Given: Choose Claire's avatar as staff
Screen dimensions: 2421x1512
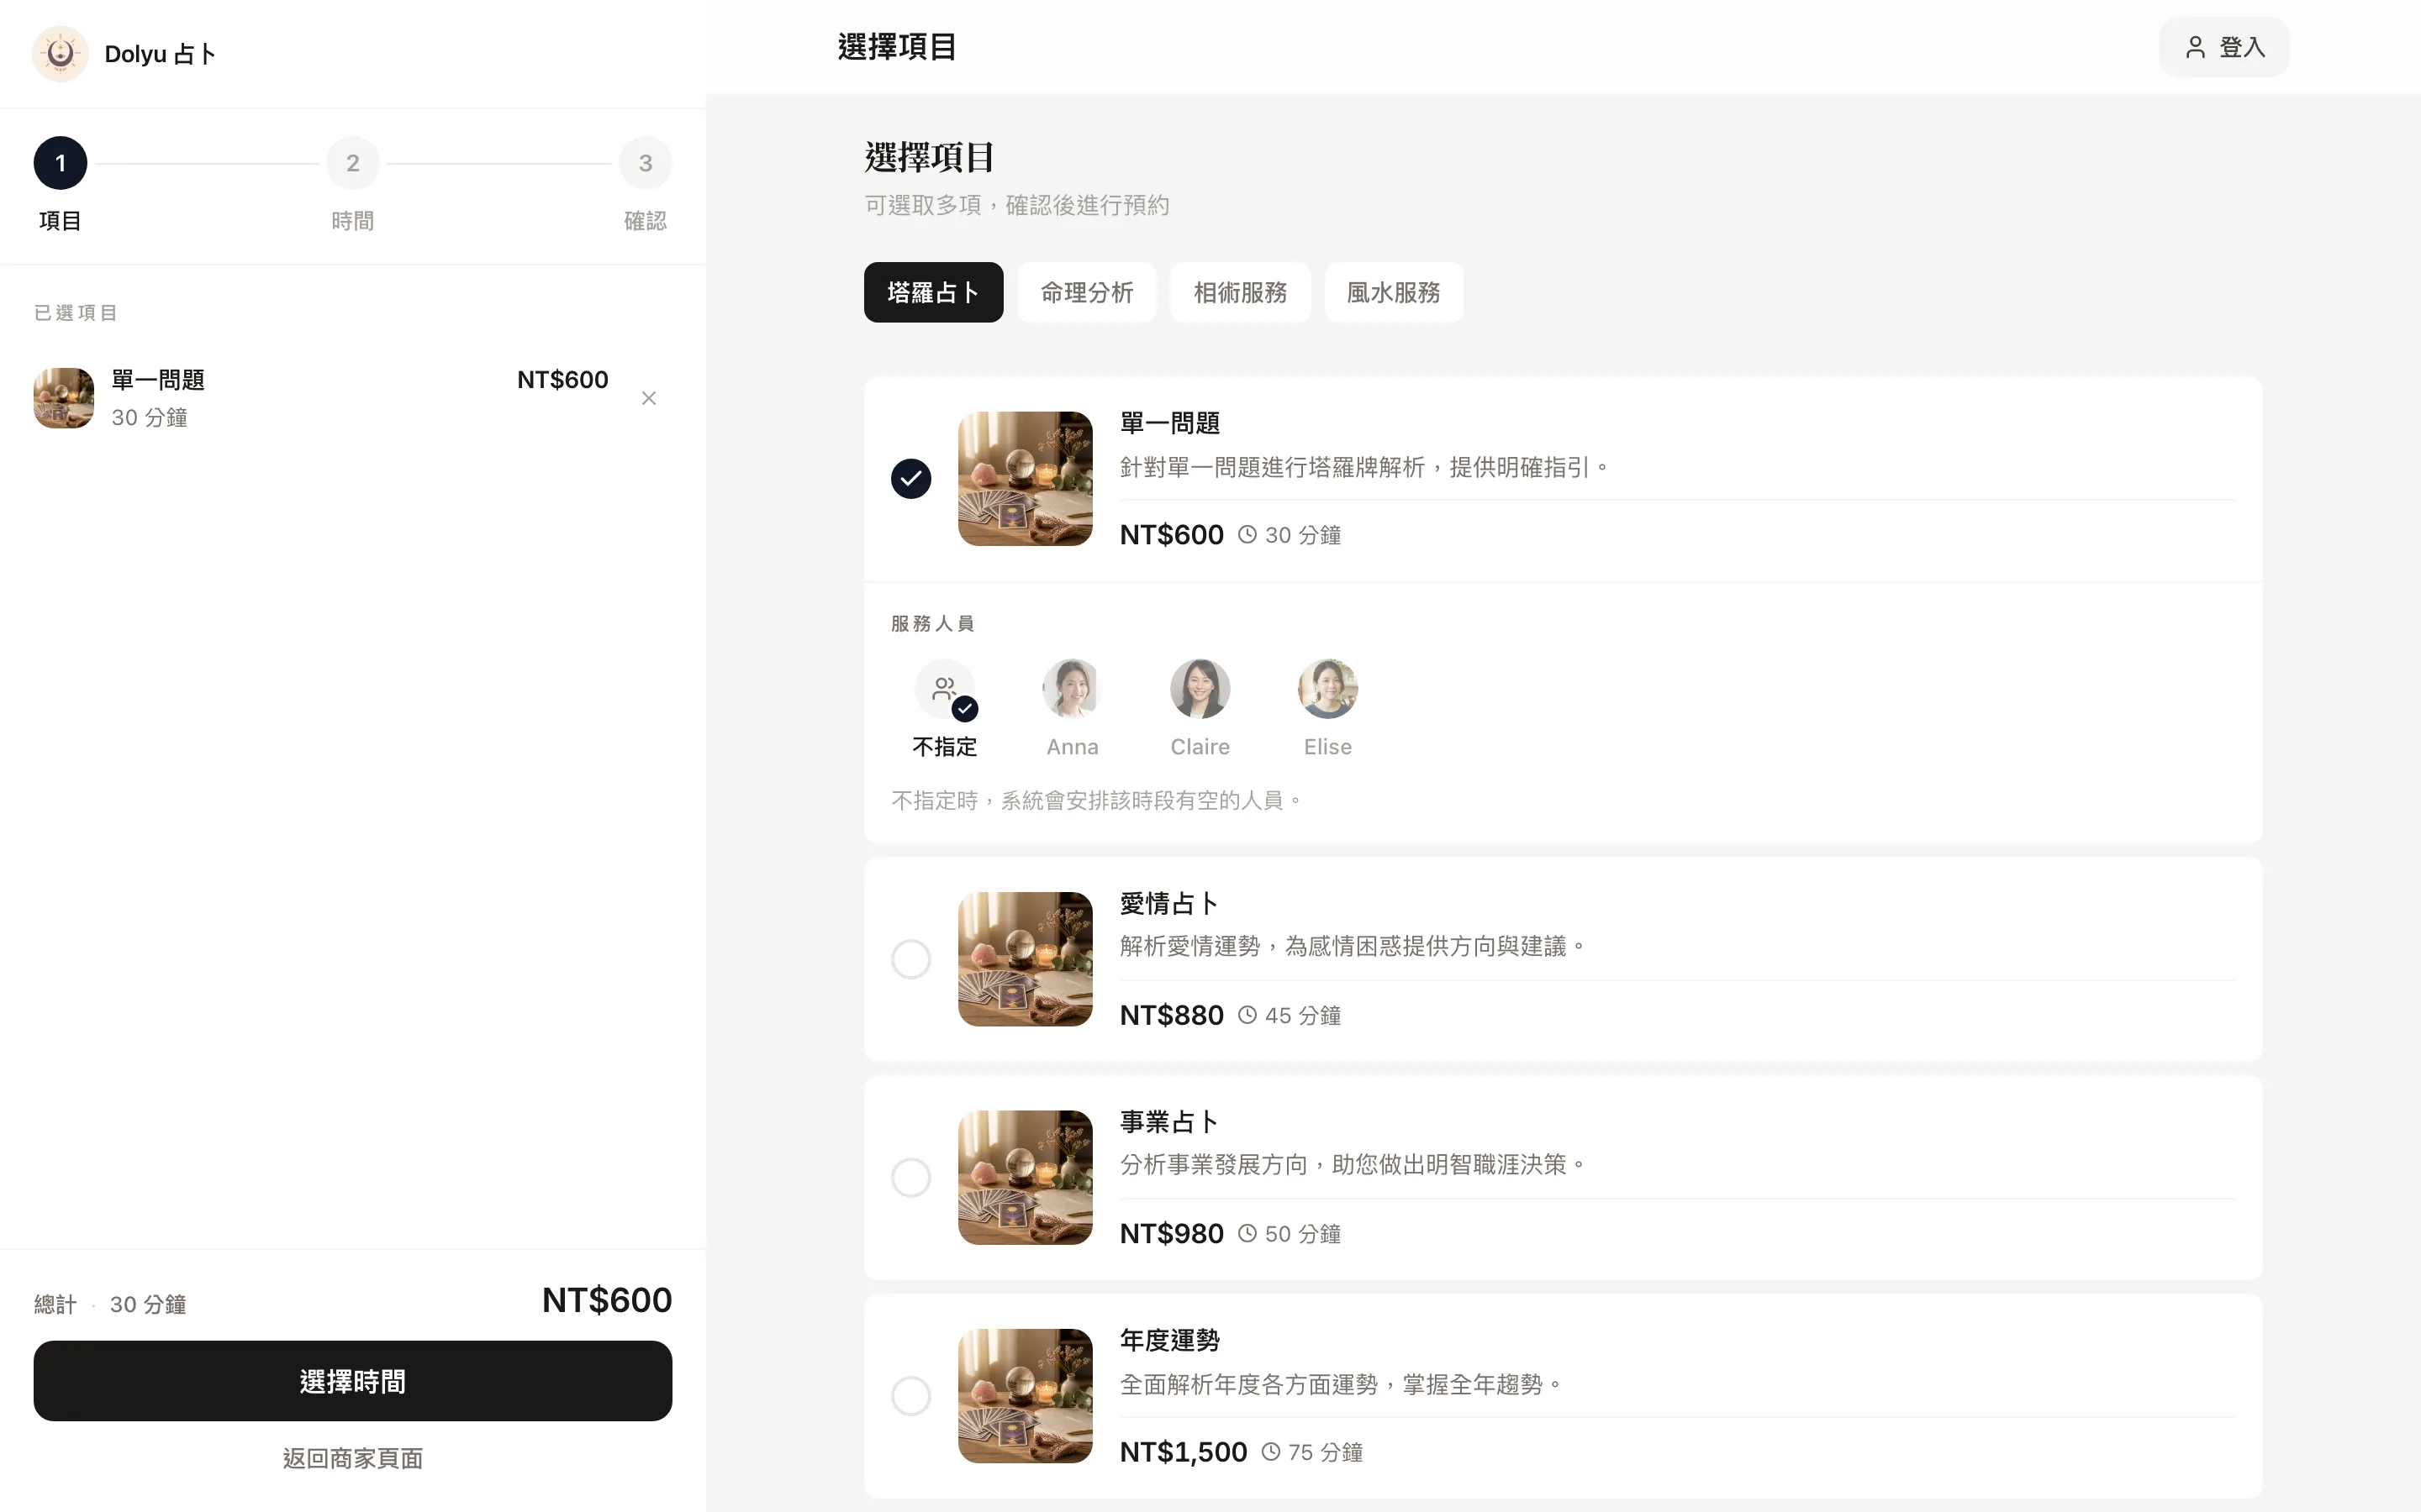Looking at the screenshot, I should (1200, 688).
